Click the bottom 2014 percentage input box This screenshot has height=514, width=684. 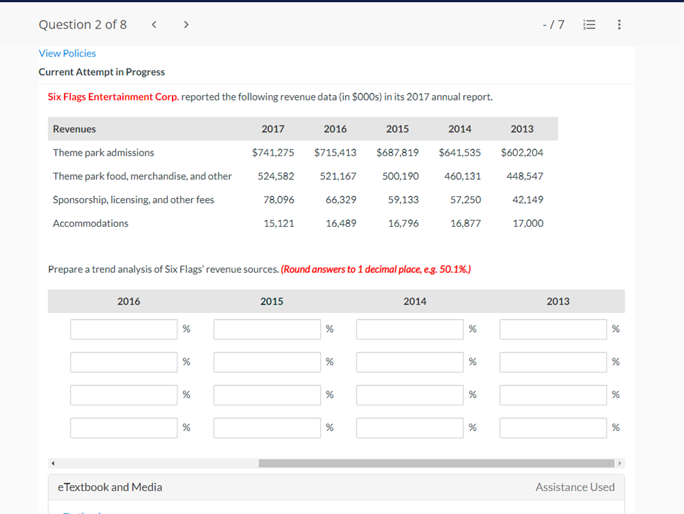pyautogui.click(x=410, y=428)
